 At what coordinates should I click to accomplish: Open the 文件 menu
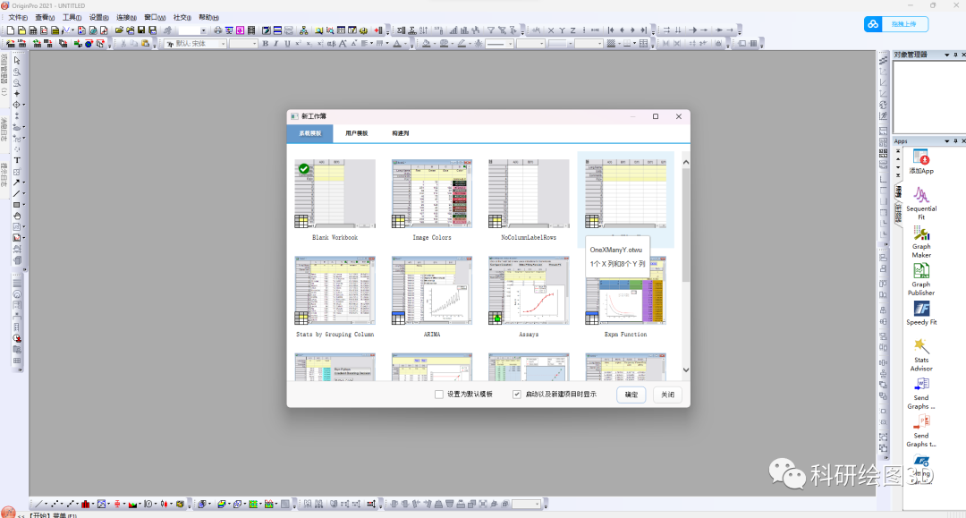click(x=18, y=17)
